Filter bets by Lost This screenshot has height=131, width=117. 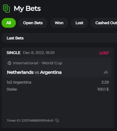pyautogui.click(x=79, y=23)
